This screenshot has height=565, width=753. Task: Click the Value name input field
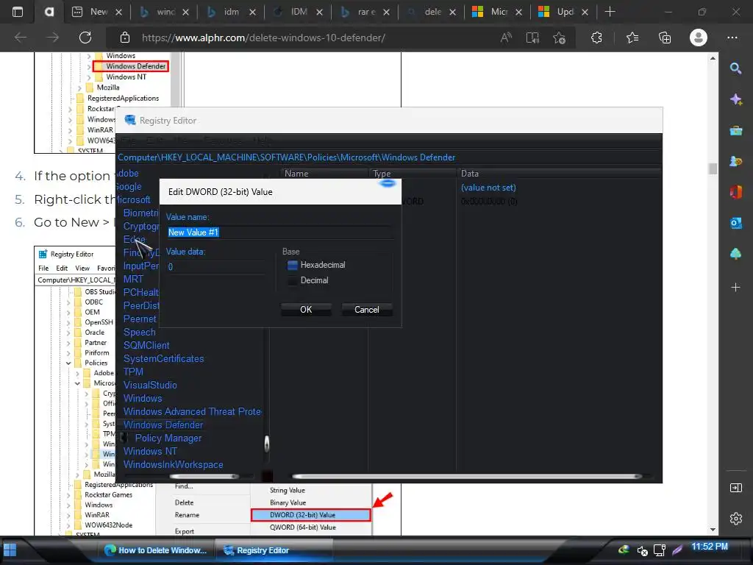pyautogui.click(x=280, y=232)
